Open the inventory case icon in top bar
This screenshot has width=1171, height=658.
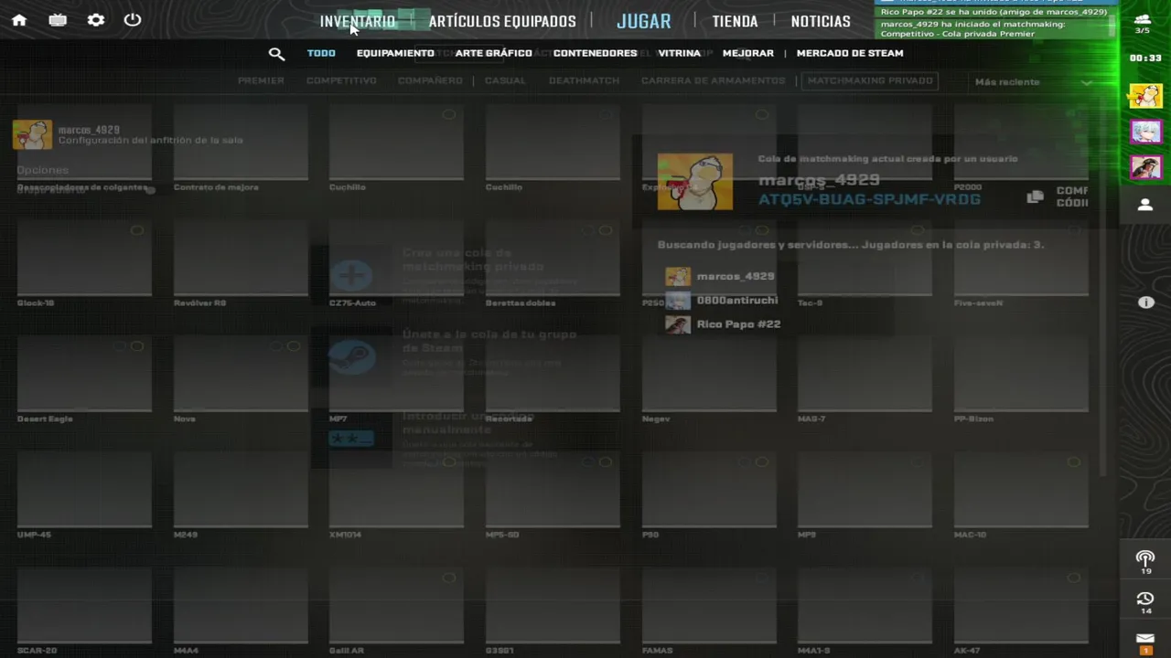coord(58,20)
